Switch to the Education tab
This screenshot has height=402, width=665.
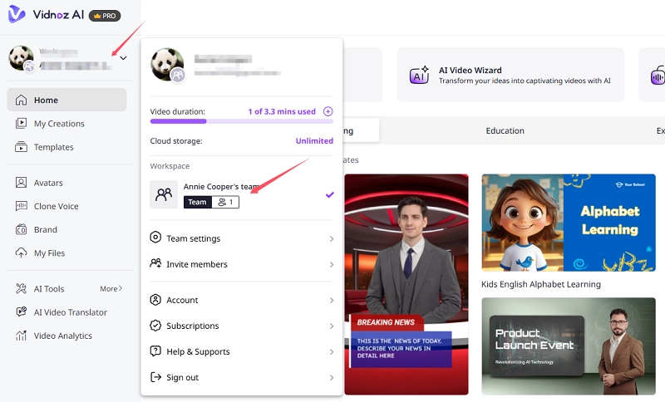(505, 130)
